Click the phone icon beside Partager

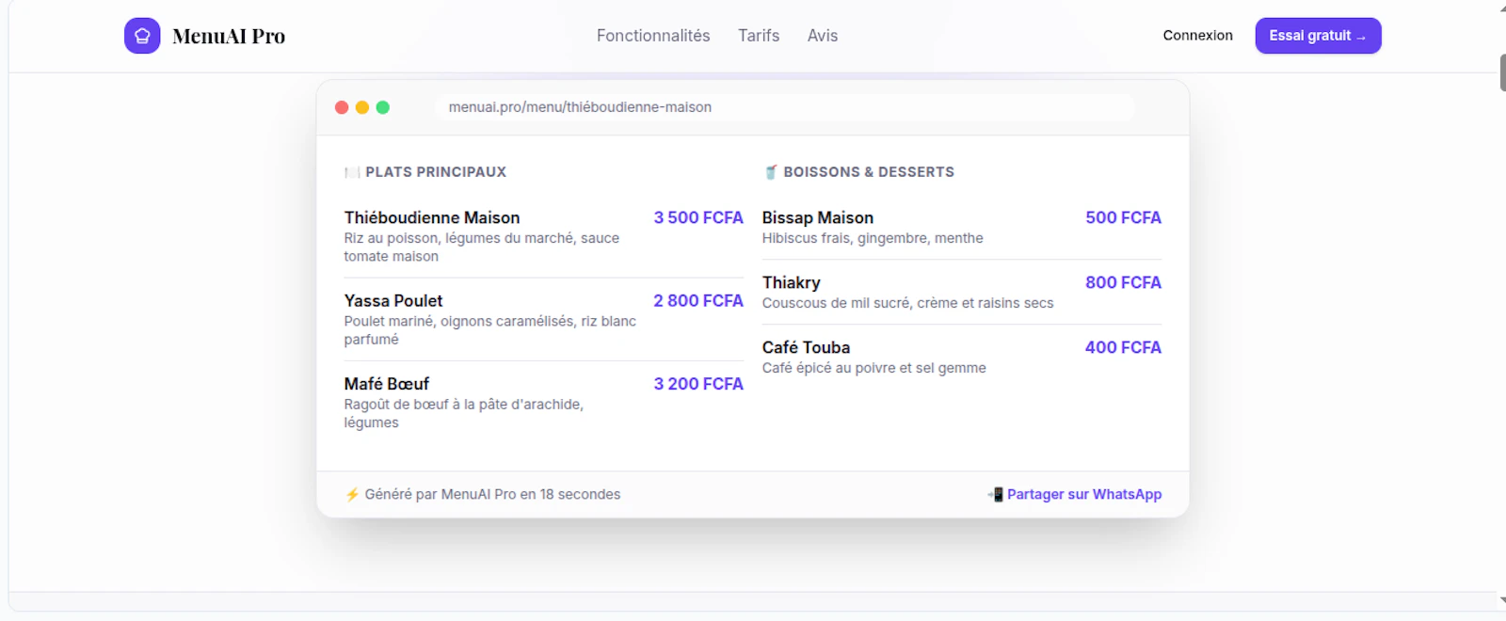point(996,495)
